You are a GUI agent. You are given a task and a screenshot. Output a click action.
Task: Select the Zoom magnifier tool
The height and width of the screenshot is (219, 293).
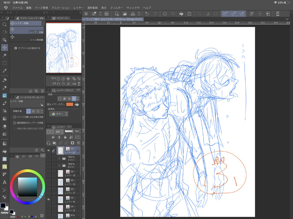4,24
